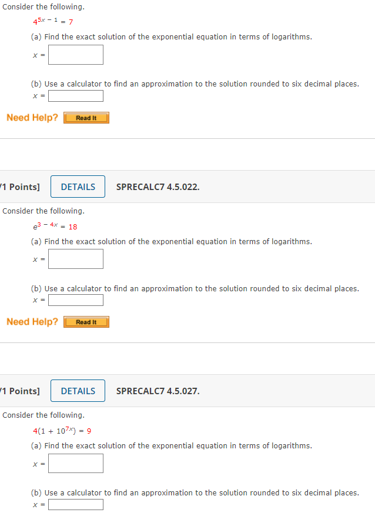The width and height of the screenshot is (375, 516).
Task: Click exact solution box for 4^(5x−1)=7
Action: pos(76,55)
